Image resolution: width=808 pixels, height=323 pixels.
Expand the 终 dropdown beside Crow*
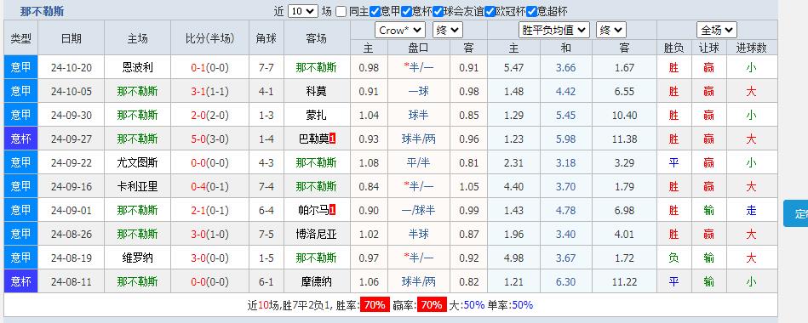click(x=447, y=31)
